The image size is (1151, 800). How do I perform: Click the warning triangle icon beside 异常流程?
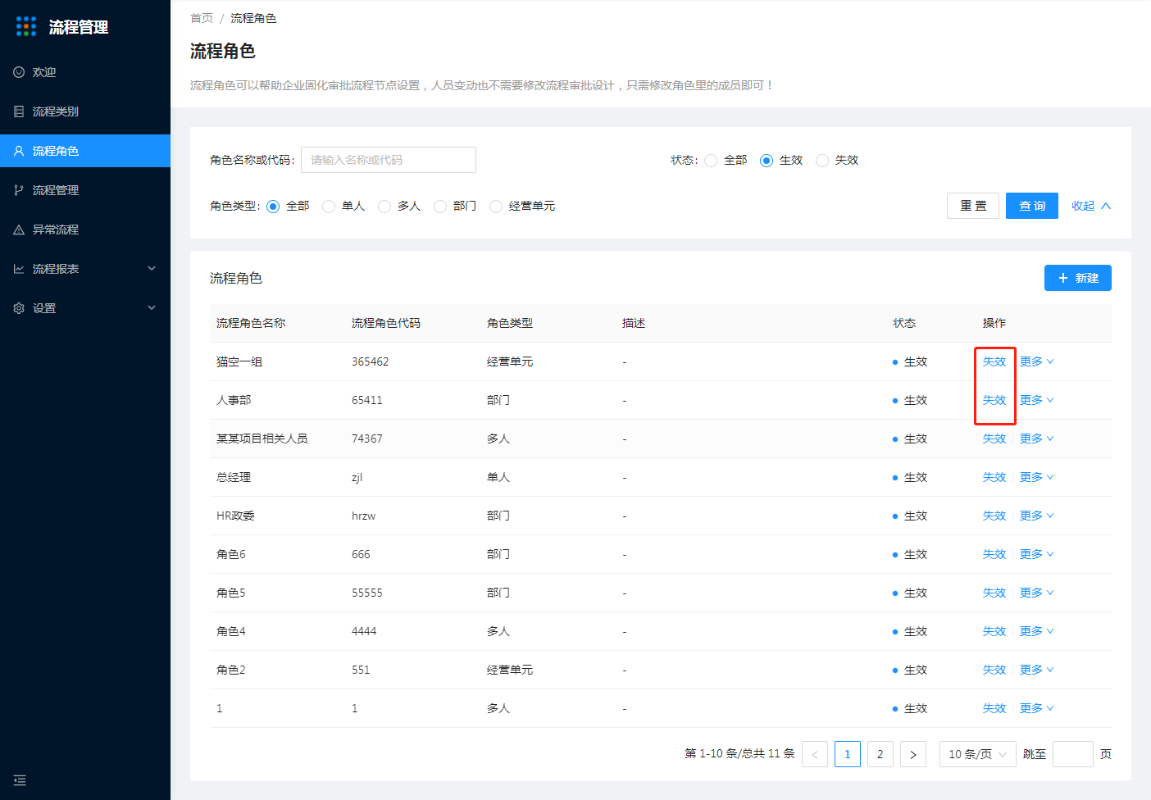pos(19,230)
